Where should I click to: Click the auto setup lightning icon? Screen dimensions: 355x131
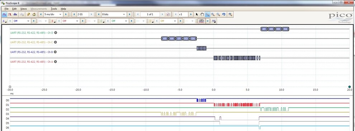coord(29,14)
